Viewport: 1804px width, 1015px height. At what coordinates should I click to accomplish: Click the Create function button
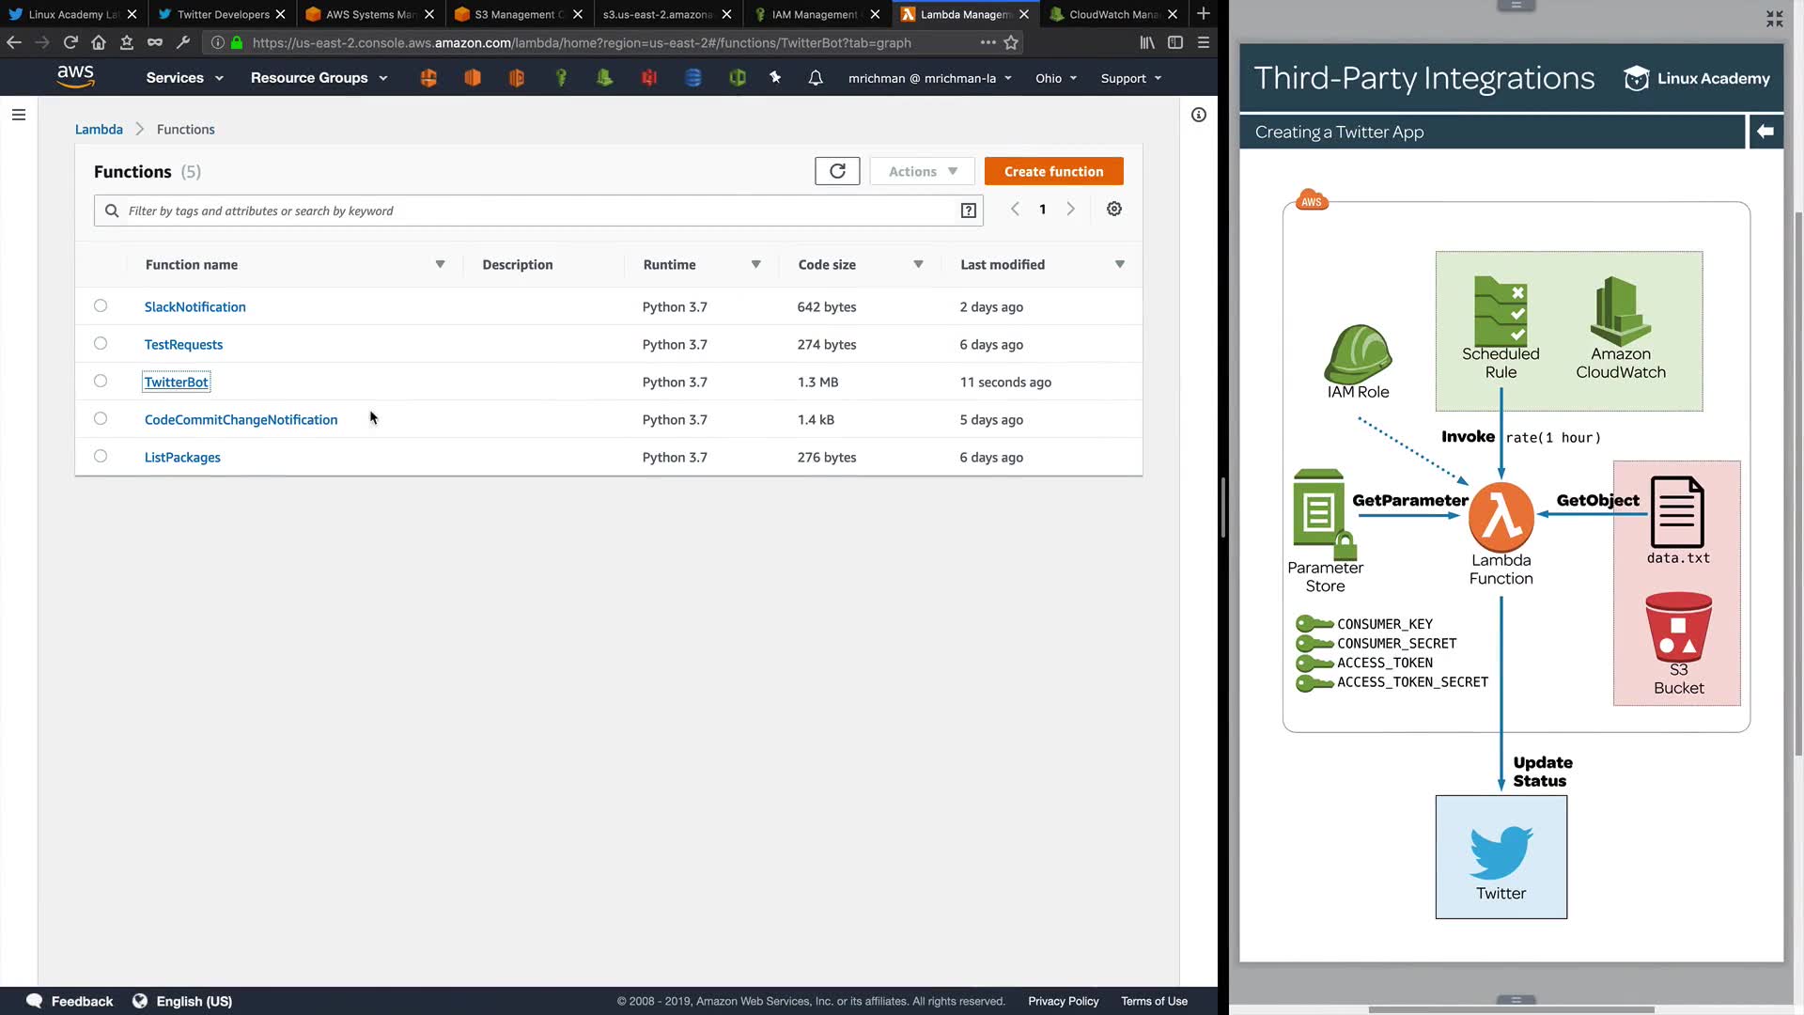tap(1053, 171)
